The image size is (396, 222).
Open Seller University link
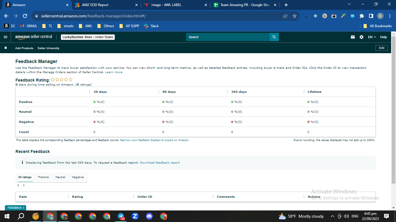click(48, 48)
